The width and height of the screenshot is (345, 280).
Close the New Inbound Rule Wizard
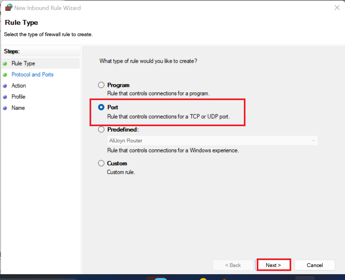(x=337, y=8)
